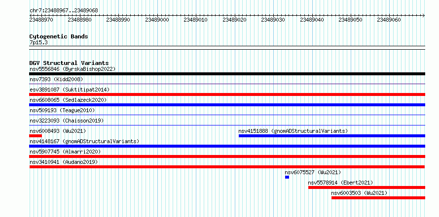Click ruler position 23489020
The height and width of the screenshot is (217, 439).
pos(234,20)
